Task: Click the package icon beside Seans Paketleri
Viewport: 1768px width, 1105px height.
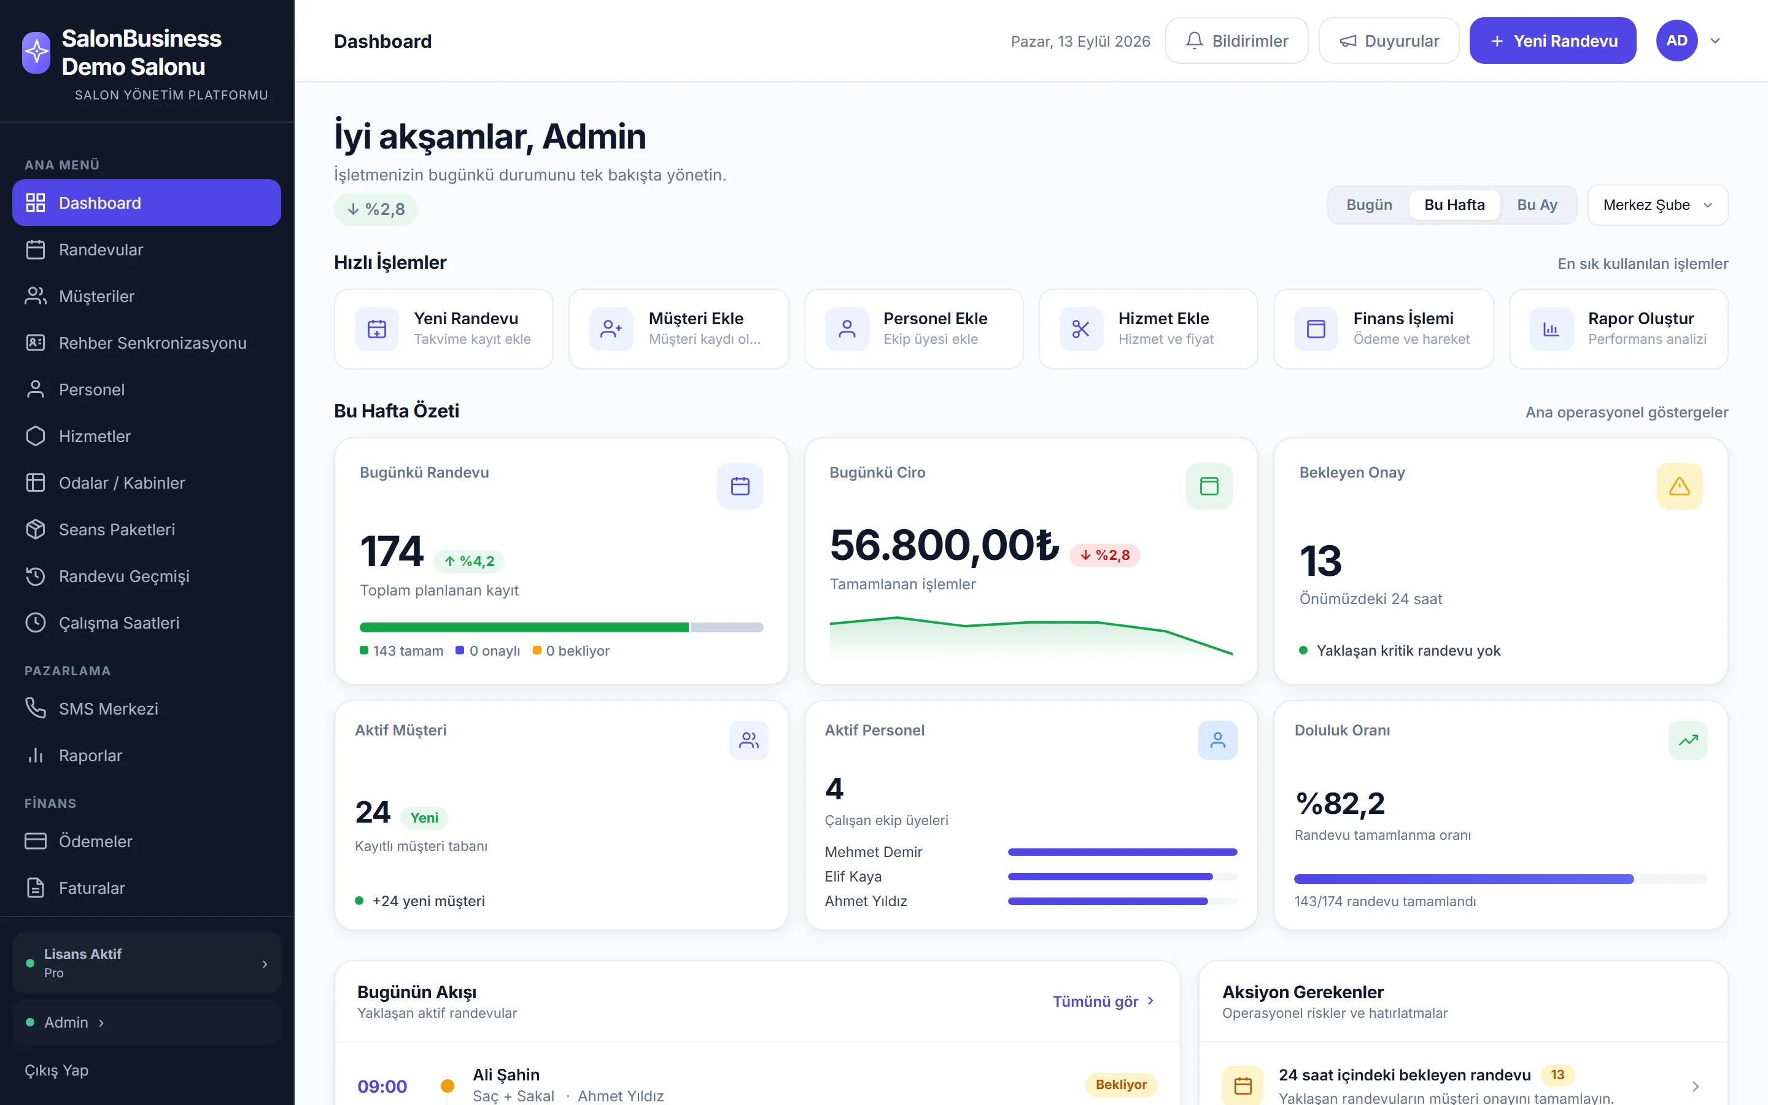Action: [x=36, y=530]
